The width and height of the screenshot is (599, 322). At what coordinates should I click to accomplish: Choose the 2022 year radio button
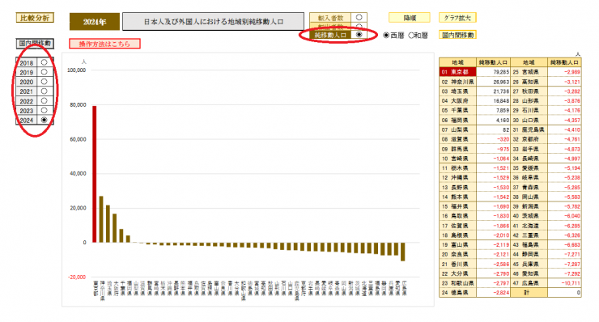coord(45,101)
